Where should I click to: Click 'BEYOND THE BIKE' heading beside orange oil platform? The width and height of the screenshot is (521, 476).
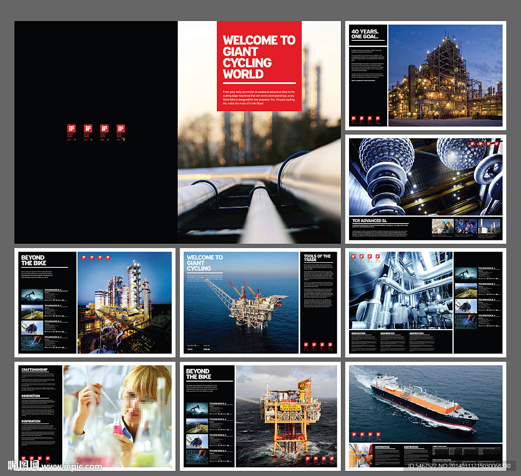199,374
